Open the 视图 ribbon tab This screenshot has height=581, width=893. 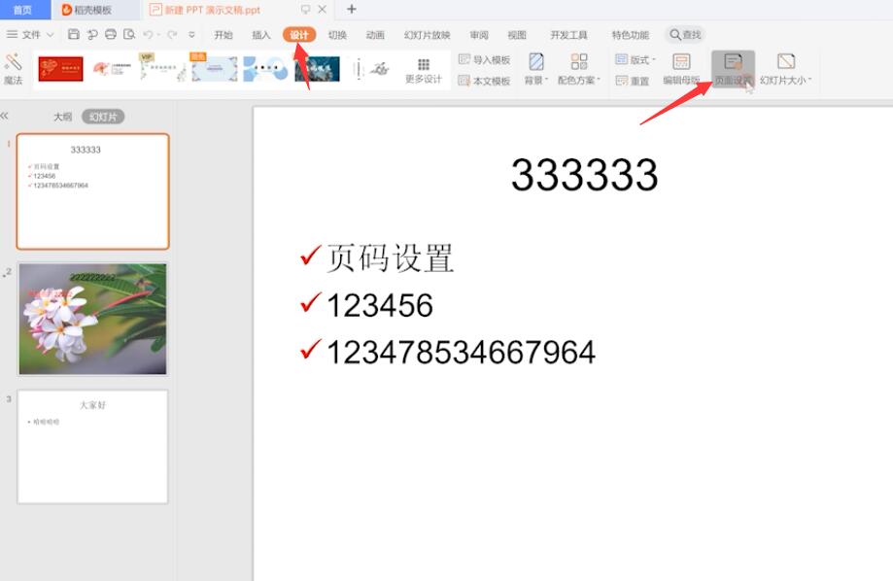[x=517, y=35]
